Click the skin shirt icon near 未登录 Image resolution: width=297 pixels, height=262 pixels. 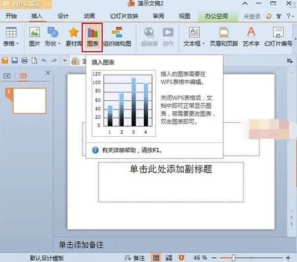click(279, 16)
